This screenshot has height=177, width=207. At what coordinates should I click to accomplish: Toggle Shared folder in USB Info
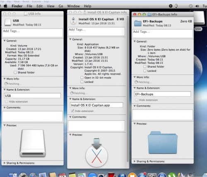click(x=15, y=73)
